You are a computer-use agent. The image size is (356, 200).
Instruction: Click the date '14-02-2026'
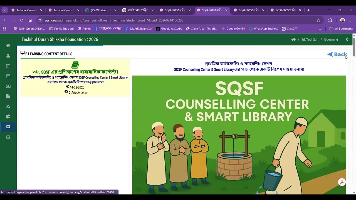pyautogui.click(x=77, y=87)
